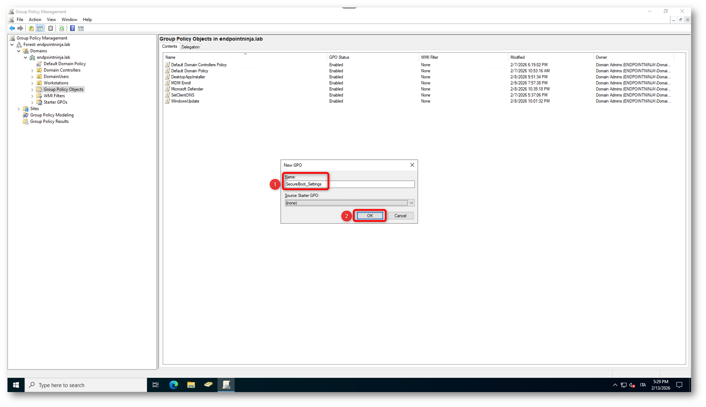Viewport: 706px width, 407px height.
Task: Open File Explorer from the taskbar
Action: 191,385
